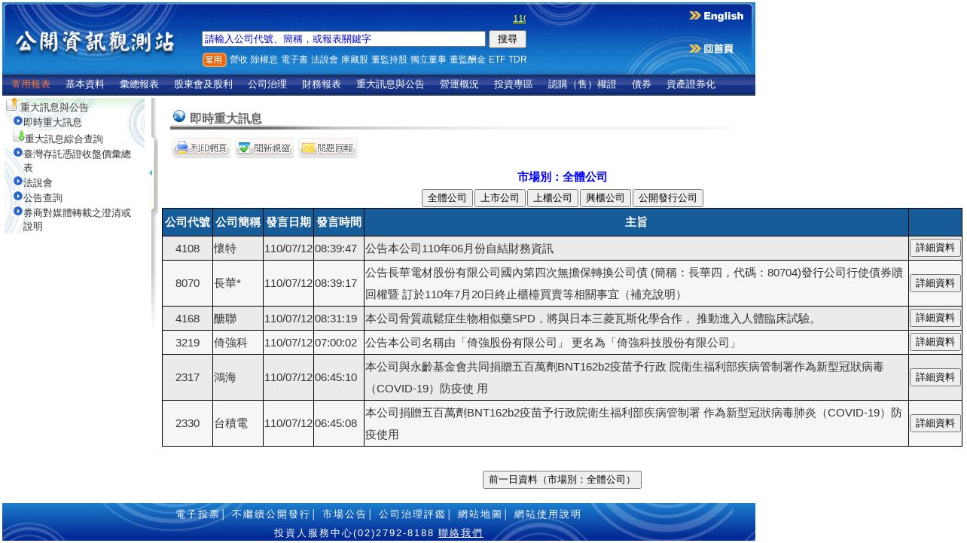The width and height of the screenshot is (967, 543).
Task: Filter by 上櫃公司 button
Action: (x=553, y=198)
